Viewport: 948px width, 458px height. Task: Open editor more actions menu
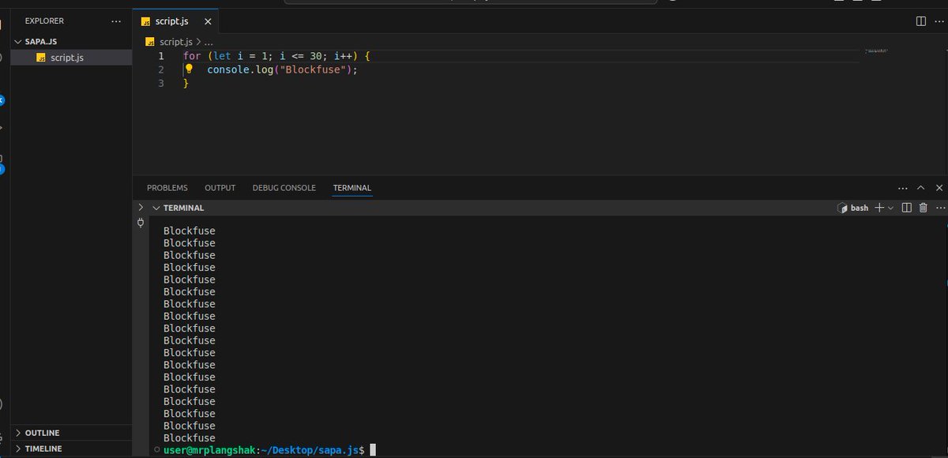coord(939,21)
